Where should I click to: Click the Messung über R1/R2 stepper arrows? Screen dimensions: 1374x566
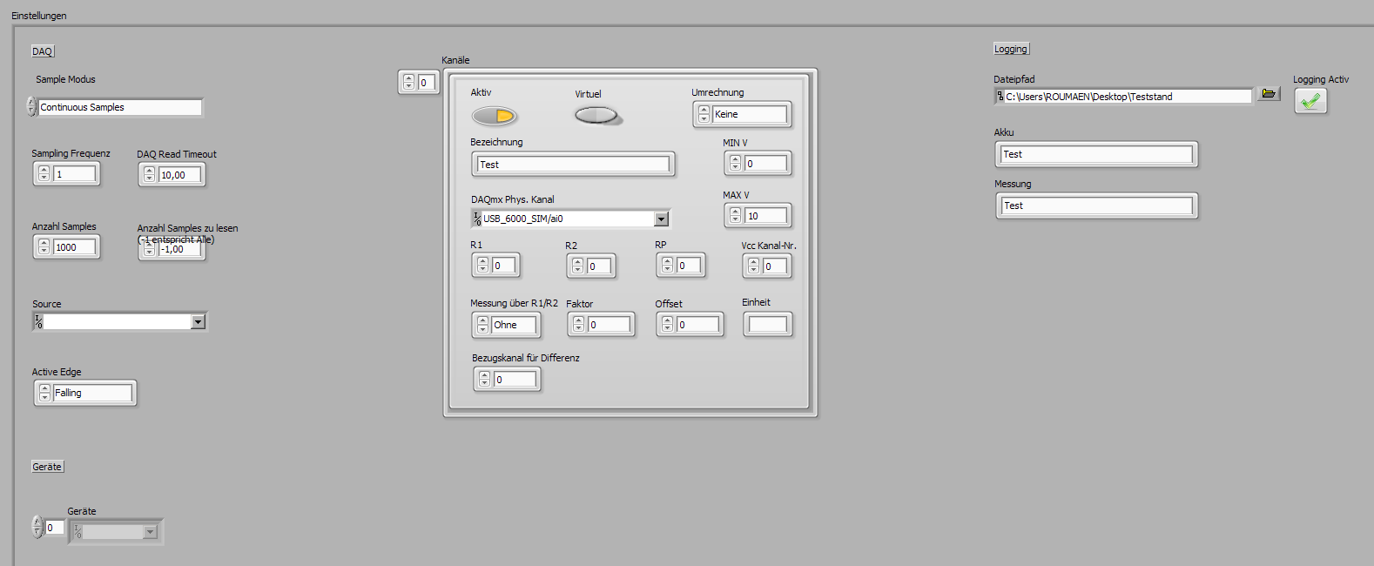(x=483, y=325)
